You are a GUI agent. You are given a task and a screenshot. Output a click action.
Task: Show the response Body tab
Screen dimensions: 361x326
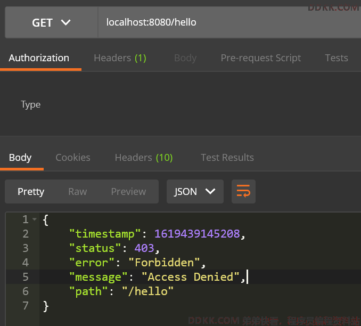20,157
